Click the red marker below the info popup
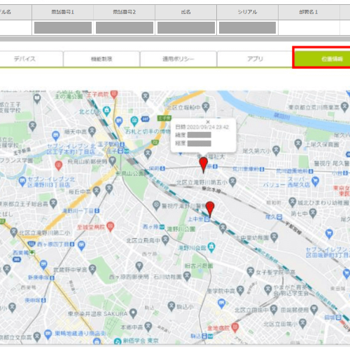Viewport: 350px width, 347px height. (204, 165)
